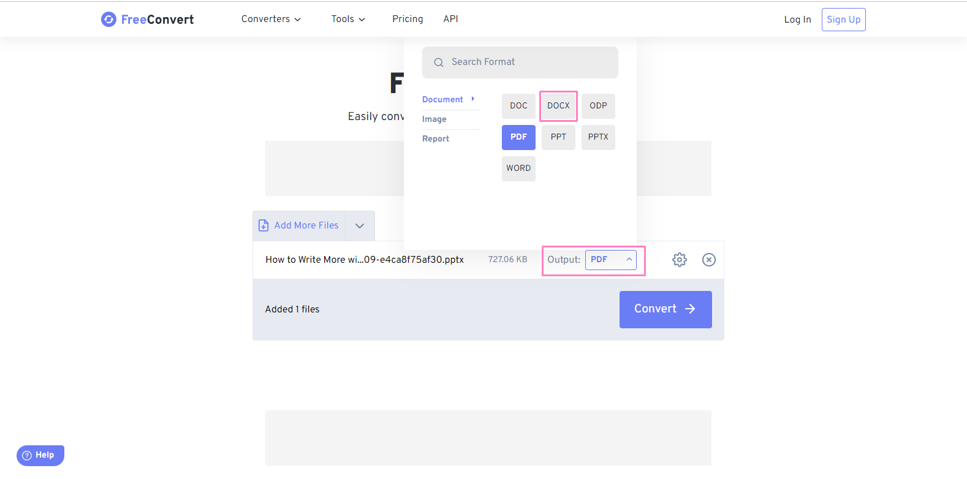Image resolution: width=967 pixels, height=479 pixels.
Task: Switch to the Report format category
Action: [x=435, y=138]
